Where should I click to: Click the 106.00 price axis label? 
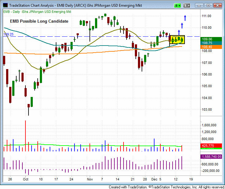pos(207,74)
